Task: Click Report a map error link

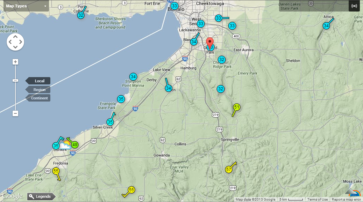Action: [x=346, y=200]
